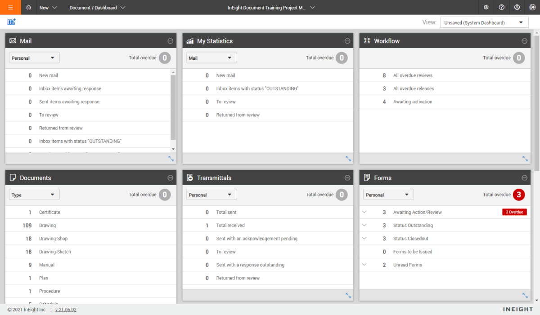Viewport: 540px width, 315px height.
Task: Collapse the Workflow widget
Action: point(524,41)
